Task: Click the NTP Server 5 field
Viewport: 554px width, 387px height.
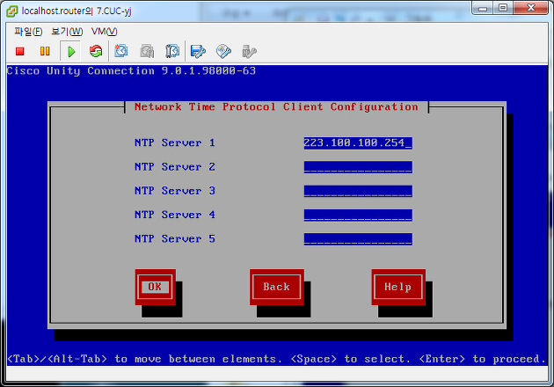Action: (358, 239)
